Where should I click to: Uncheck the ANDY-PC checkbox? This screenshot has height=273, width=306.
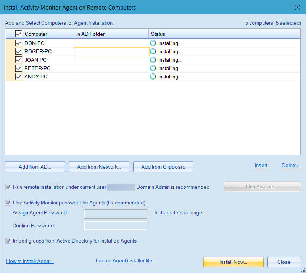point(19,77)
